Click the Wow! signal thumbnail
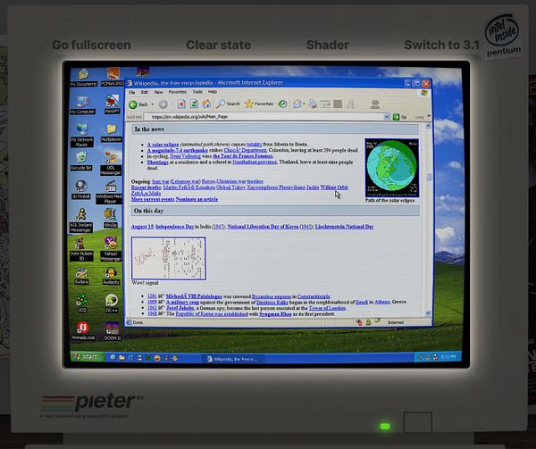 pyautogui.click(x=169, y=259)
